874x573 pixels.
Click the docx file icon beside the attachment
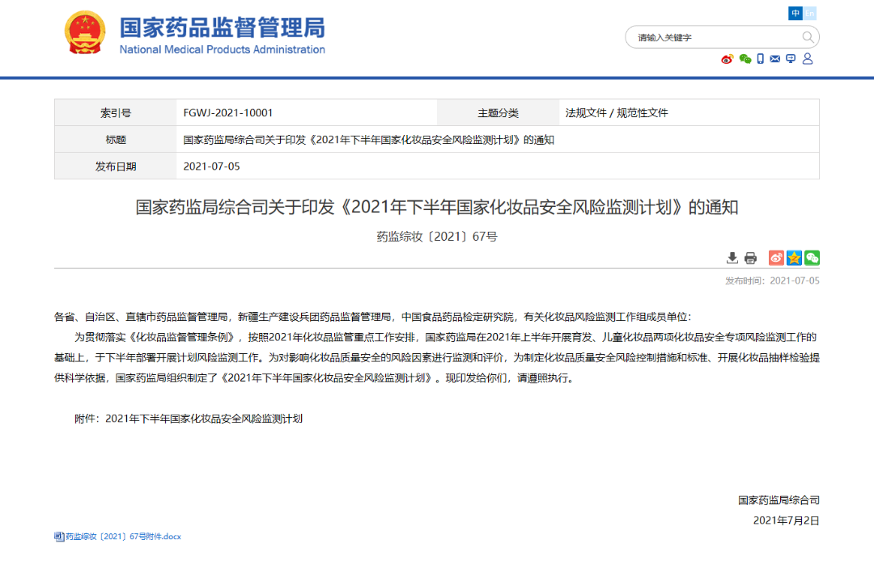coord(59,537)
